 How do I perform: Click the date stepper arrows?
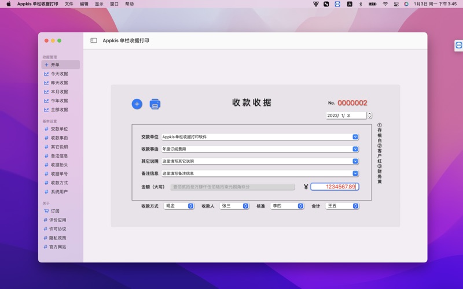pyautogui.click(x=369, y=115)
